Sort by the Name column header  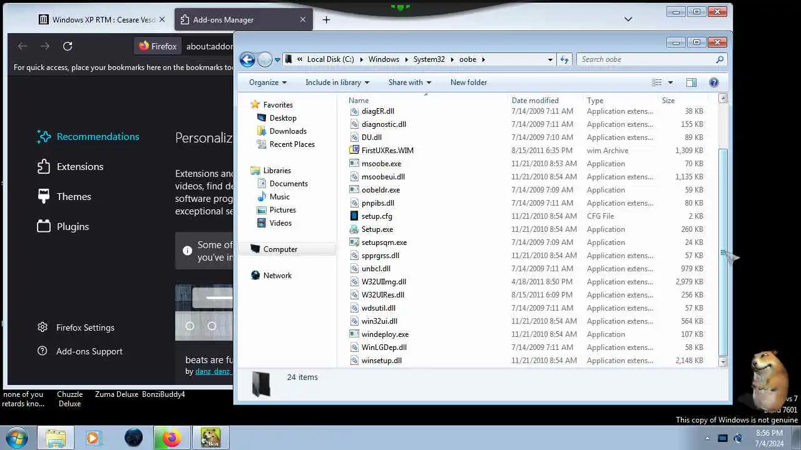tap(359, 101)
